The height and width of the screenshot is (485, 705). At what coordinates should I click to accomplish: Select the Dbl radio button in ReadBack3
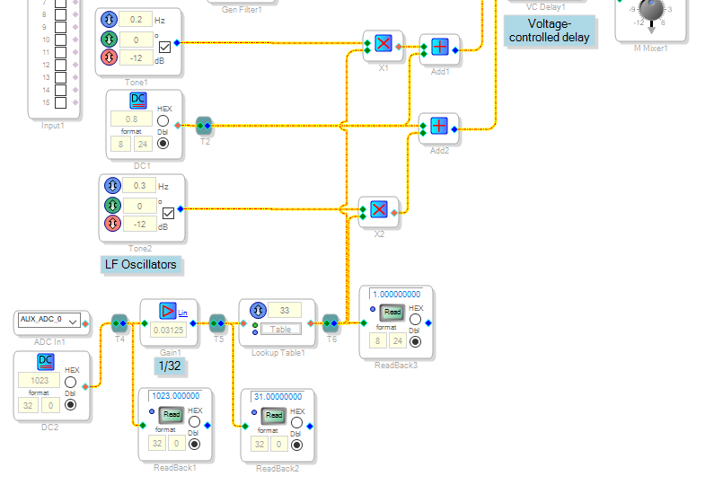[415, 341]
